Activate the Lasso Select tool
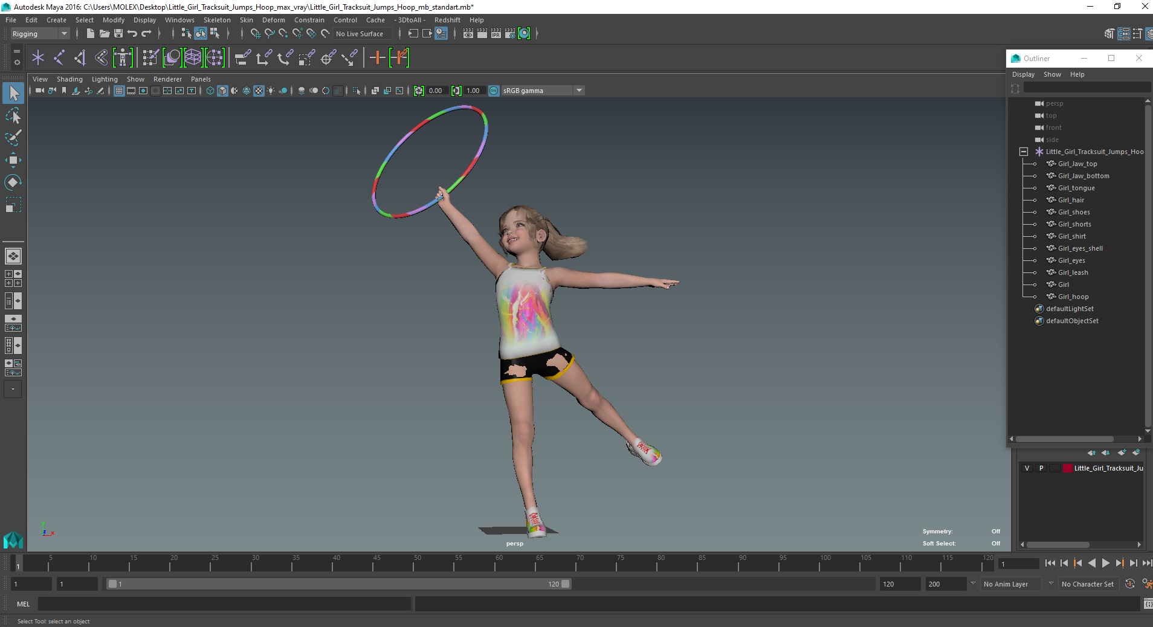Viewport: 1153px width, 627px height. [x=13, y=115]
